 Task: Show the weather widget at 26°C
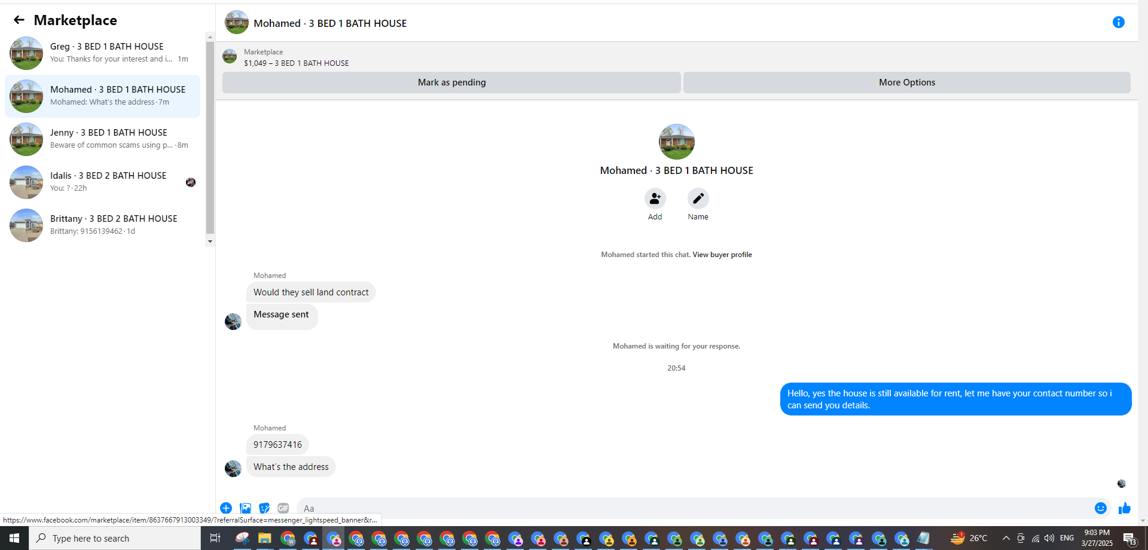coord(969,538)
